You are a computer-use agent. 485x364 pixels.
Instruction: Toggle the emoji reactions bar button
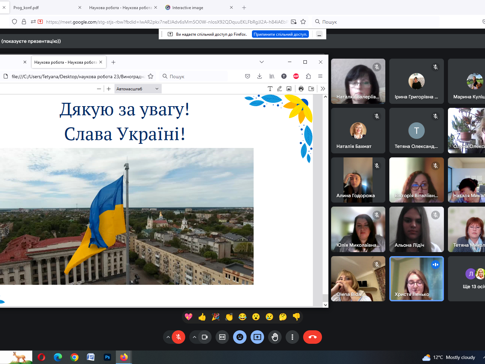click(240, 337)
